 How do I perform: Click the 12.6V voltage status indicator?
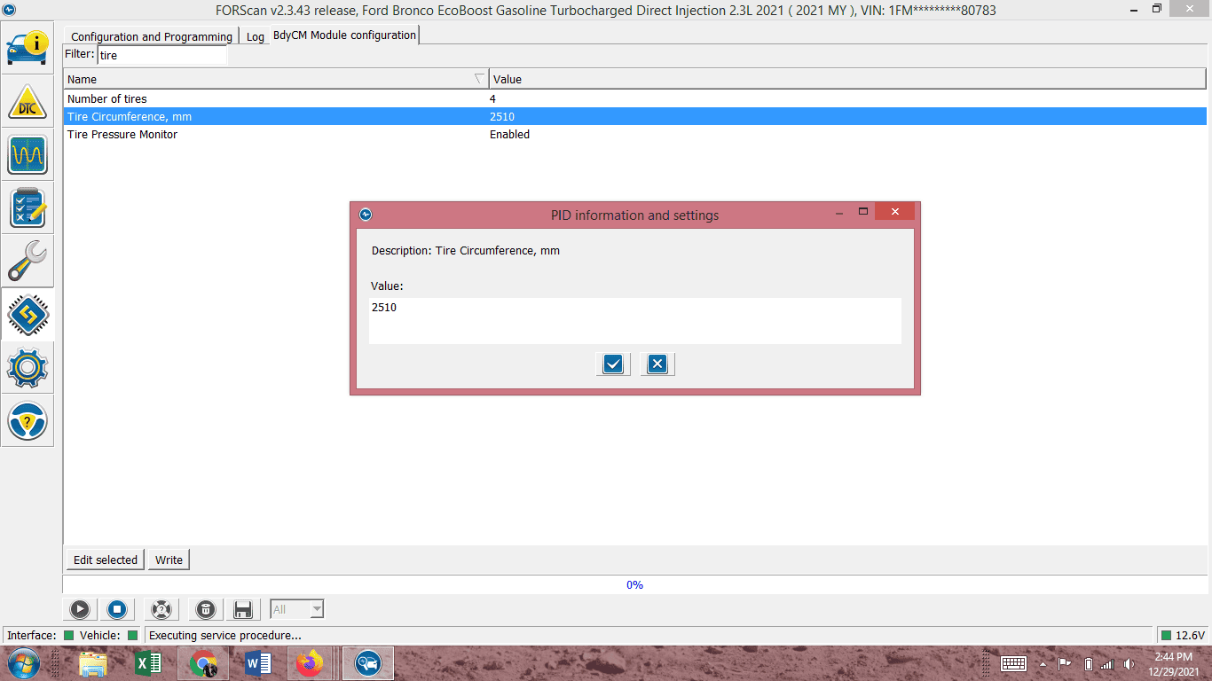(x=1183, y=635)
